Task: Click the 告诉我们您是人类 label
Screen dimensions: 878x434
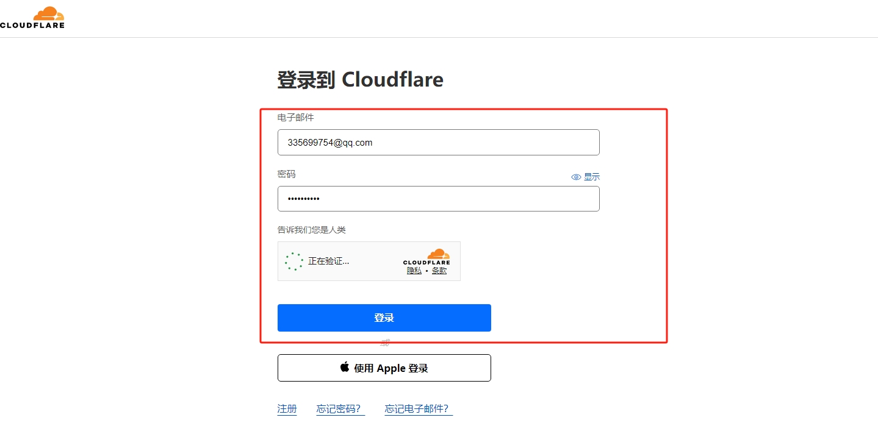Action: click(311, 230)
